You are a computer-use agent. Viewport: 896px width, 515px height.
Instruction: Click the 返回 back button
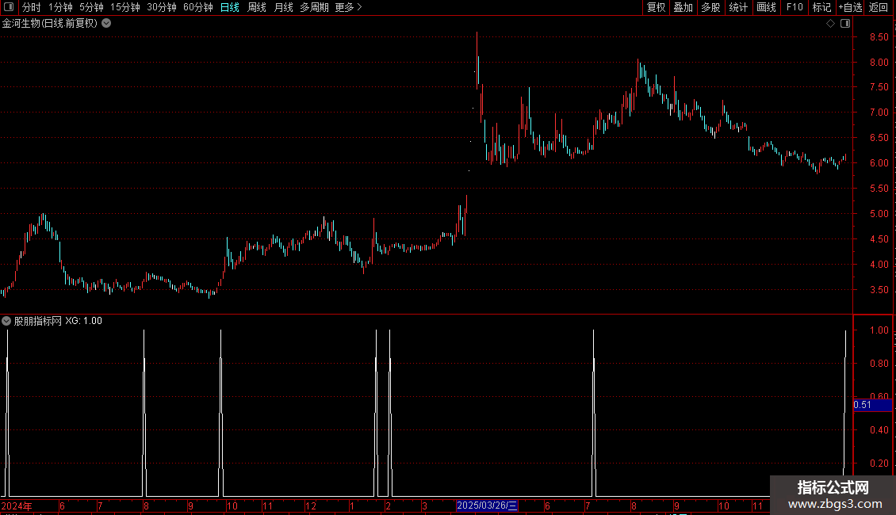point(879,7)
